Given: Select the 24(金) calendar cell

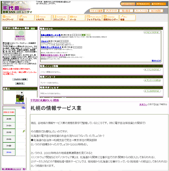Looking at the screenshot, I should pos(9,146).
